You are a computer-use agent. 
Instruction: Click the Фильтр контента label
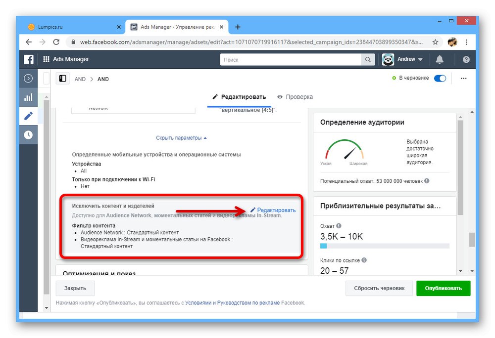(94, 225)
